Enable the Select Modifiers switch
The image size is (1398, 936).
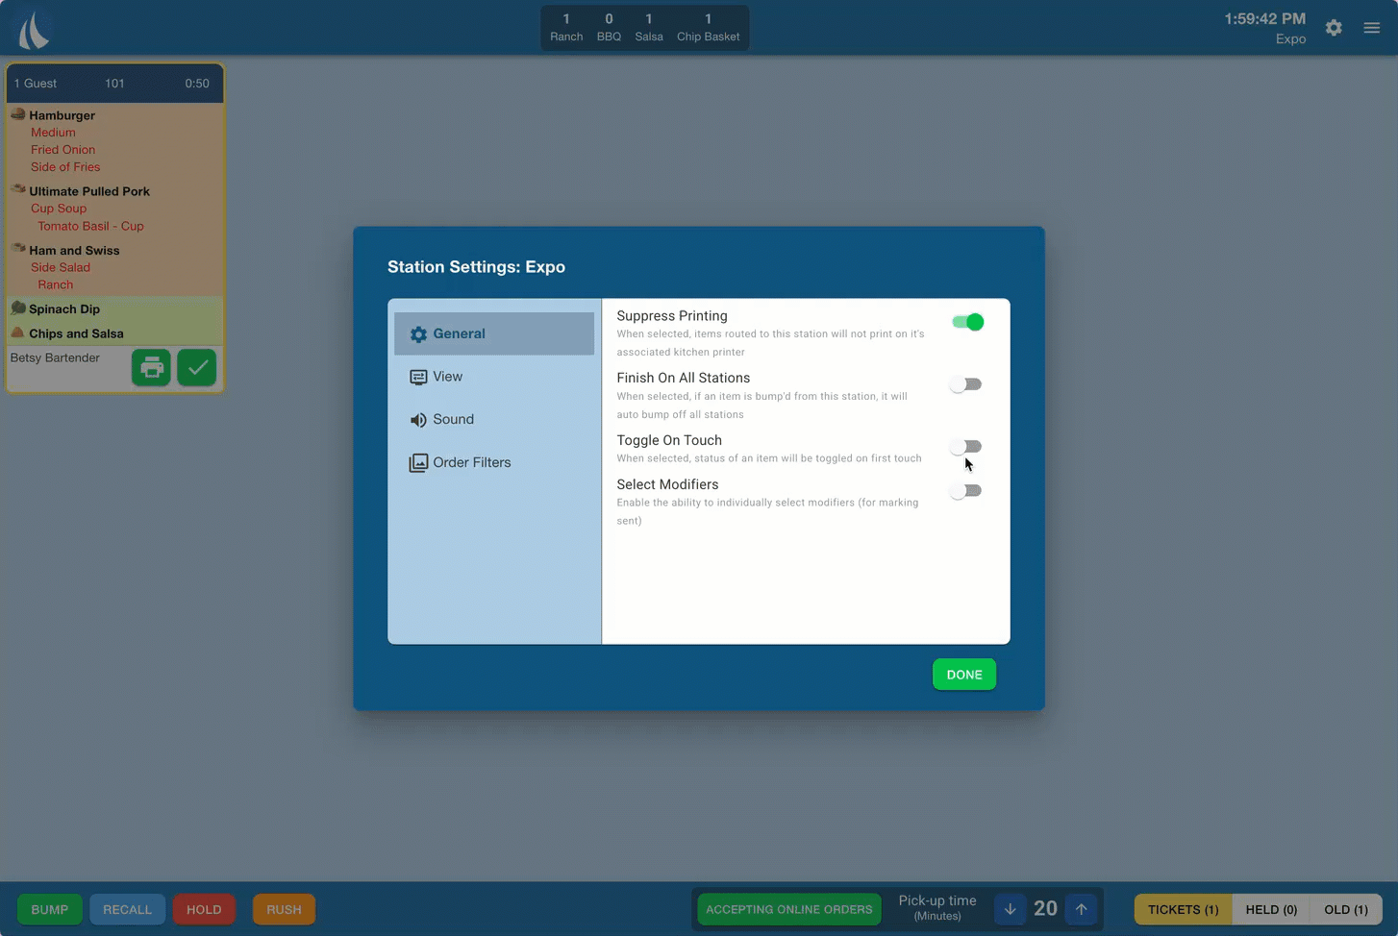point(965,491)
